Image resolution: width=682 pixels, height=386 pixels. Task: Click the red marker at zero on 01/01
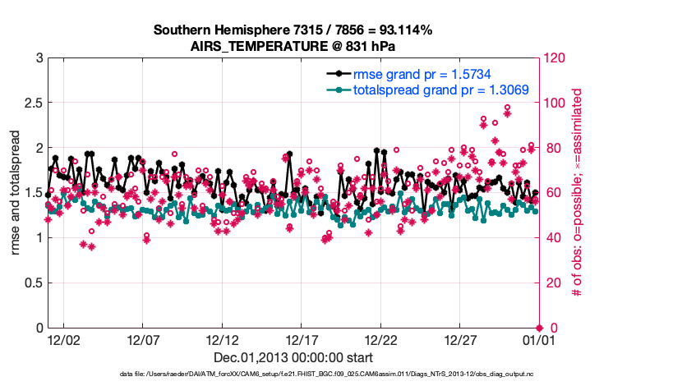539,328
